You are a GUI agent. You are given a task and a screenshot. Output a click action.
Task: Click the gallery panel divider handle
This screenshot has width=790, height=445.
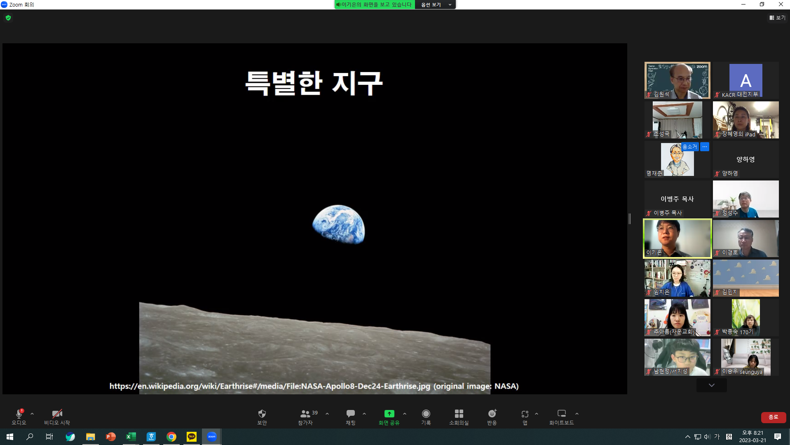630,219
